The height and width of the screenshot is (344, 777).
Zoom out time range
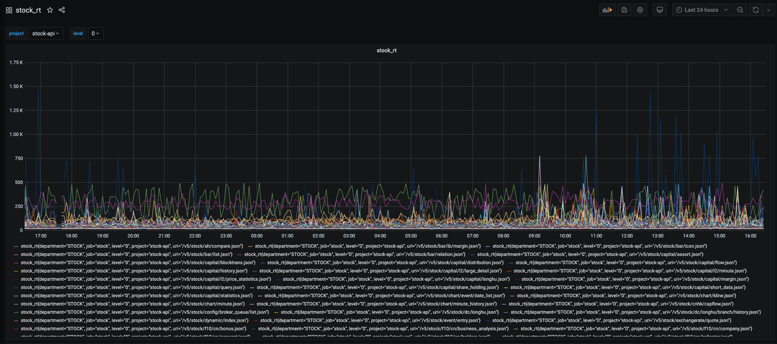(x=740, y=10)
